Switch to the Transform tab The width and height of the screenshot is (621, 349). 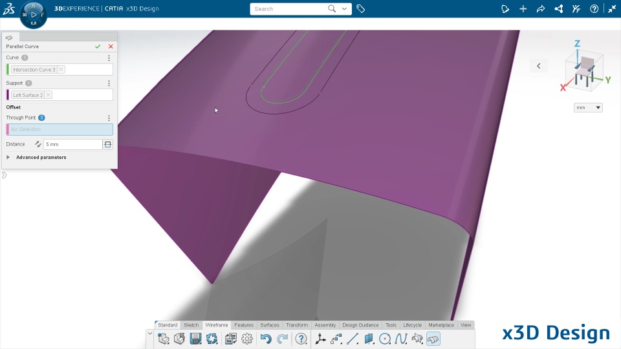(297, 325)
